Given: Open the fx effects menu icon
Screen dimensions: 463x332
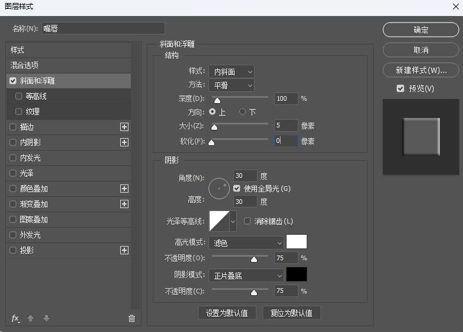Looking at the screenshot, I should pyautogui.click(x=15, y=318).
